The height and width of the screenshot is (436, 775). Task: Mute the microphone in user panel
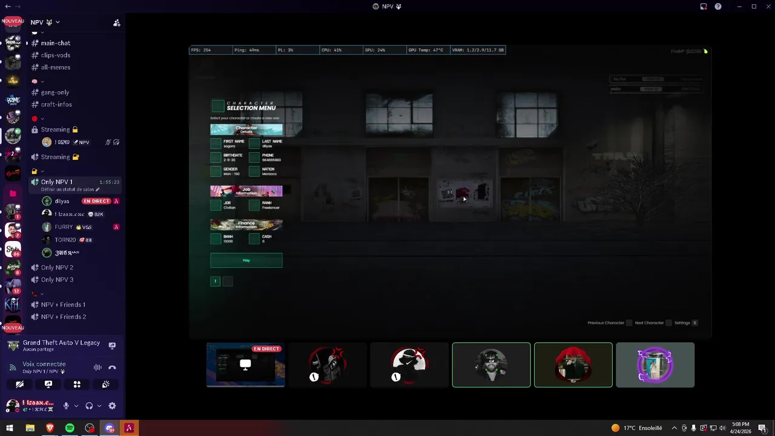[x=67, y=406]
